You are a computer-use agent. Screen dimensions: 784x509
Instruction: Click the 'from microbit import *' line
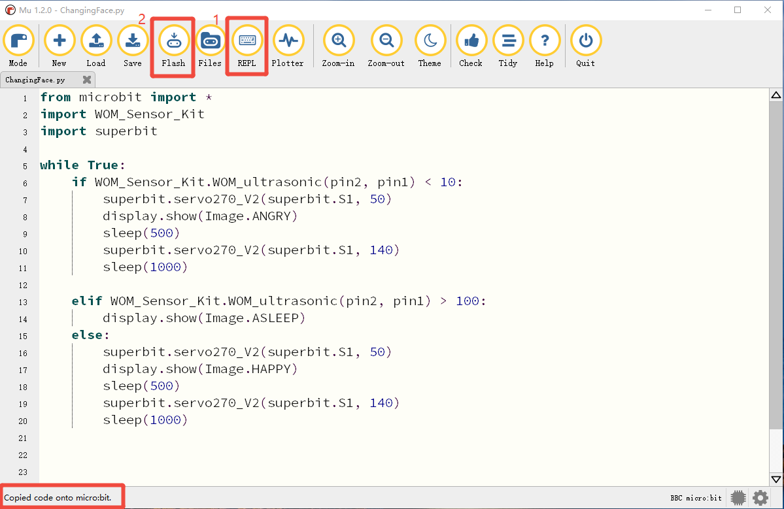tap(126, 97)
